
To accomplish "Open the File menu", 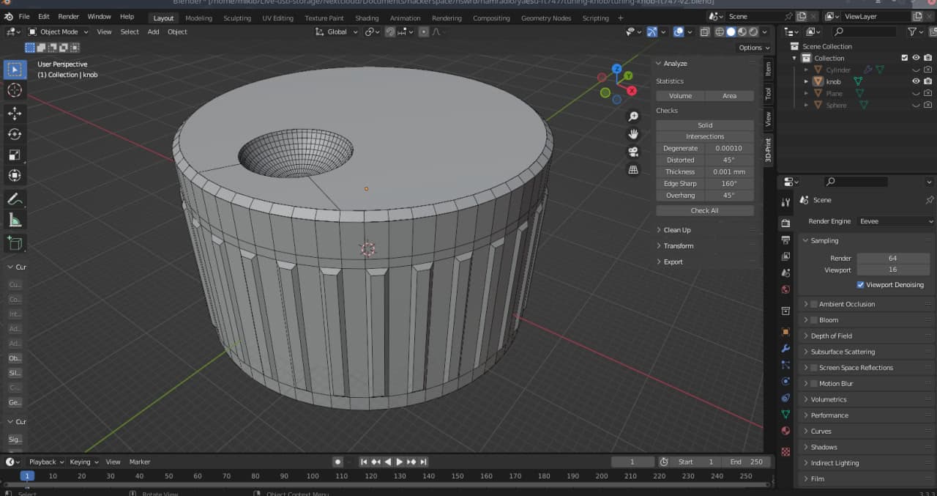I will click(x=24, y=16).
